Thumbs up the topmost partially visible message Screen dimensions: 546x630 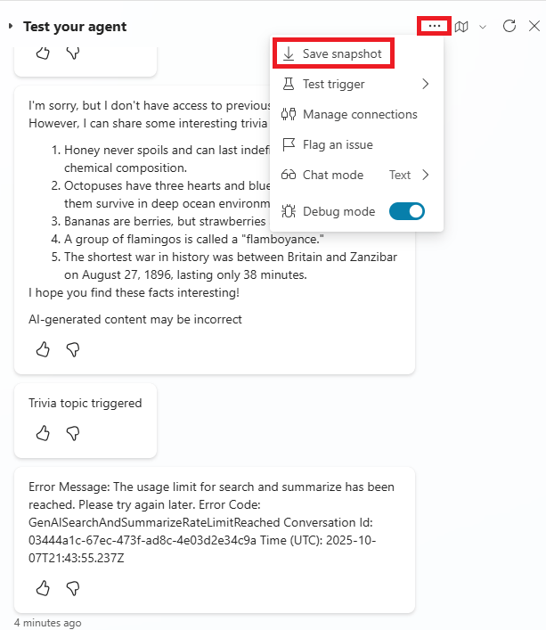pos(43,53)
